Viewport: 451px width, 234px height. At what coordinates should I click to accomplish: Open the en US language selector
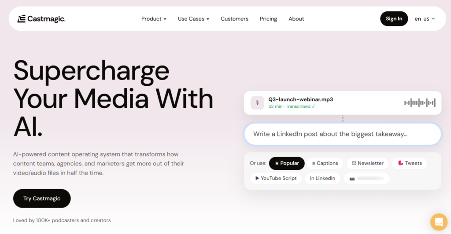(x=425, y=19)
